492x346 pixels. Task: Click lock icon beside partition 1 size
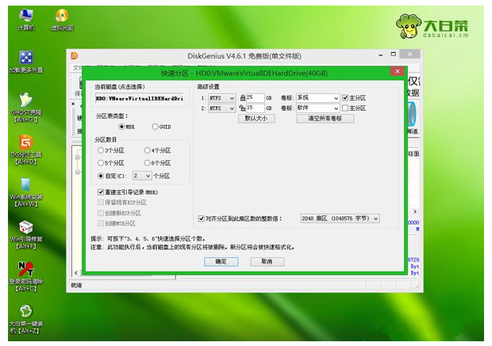click(243, 98)
